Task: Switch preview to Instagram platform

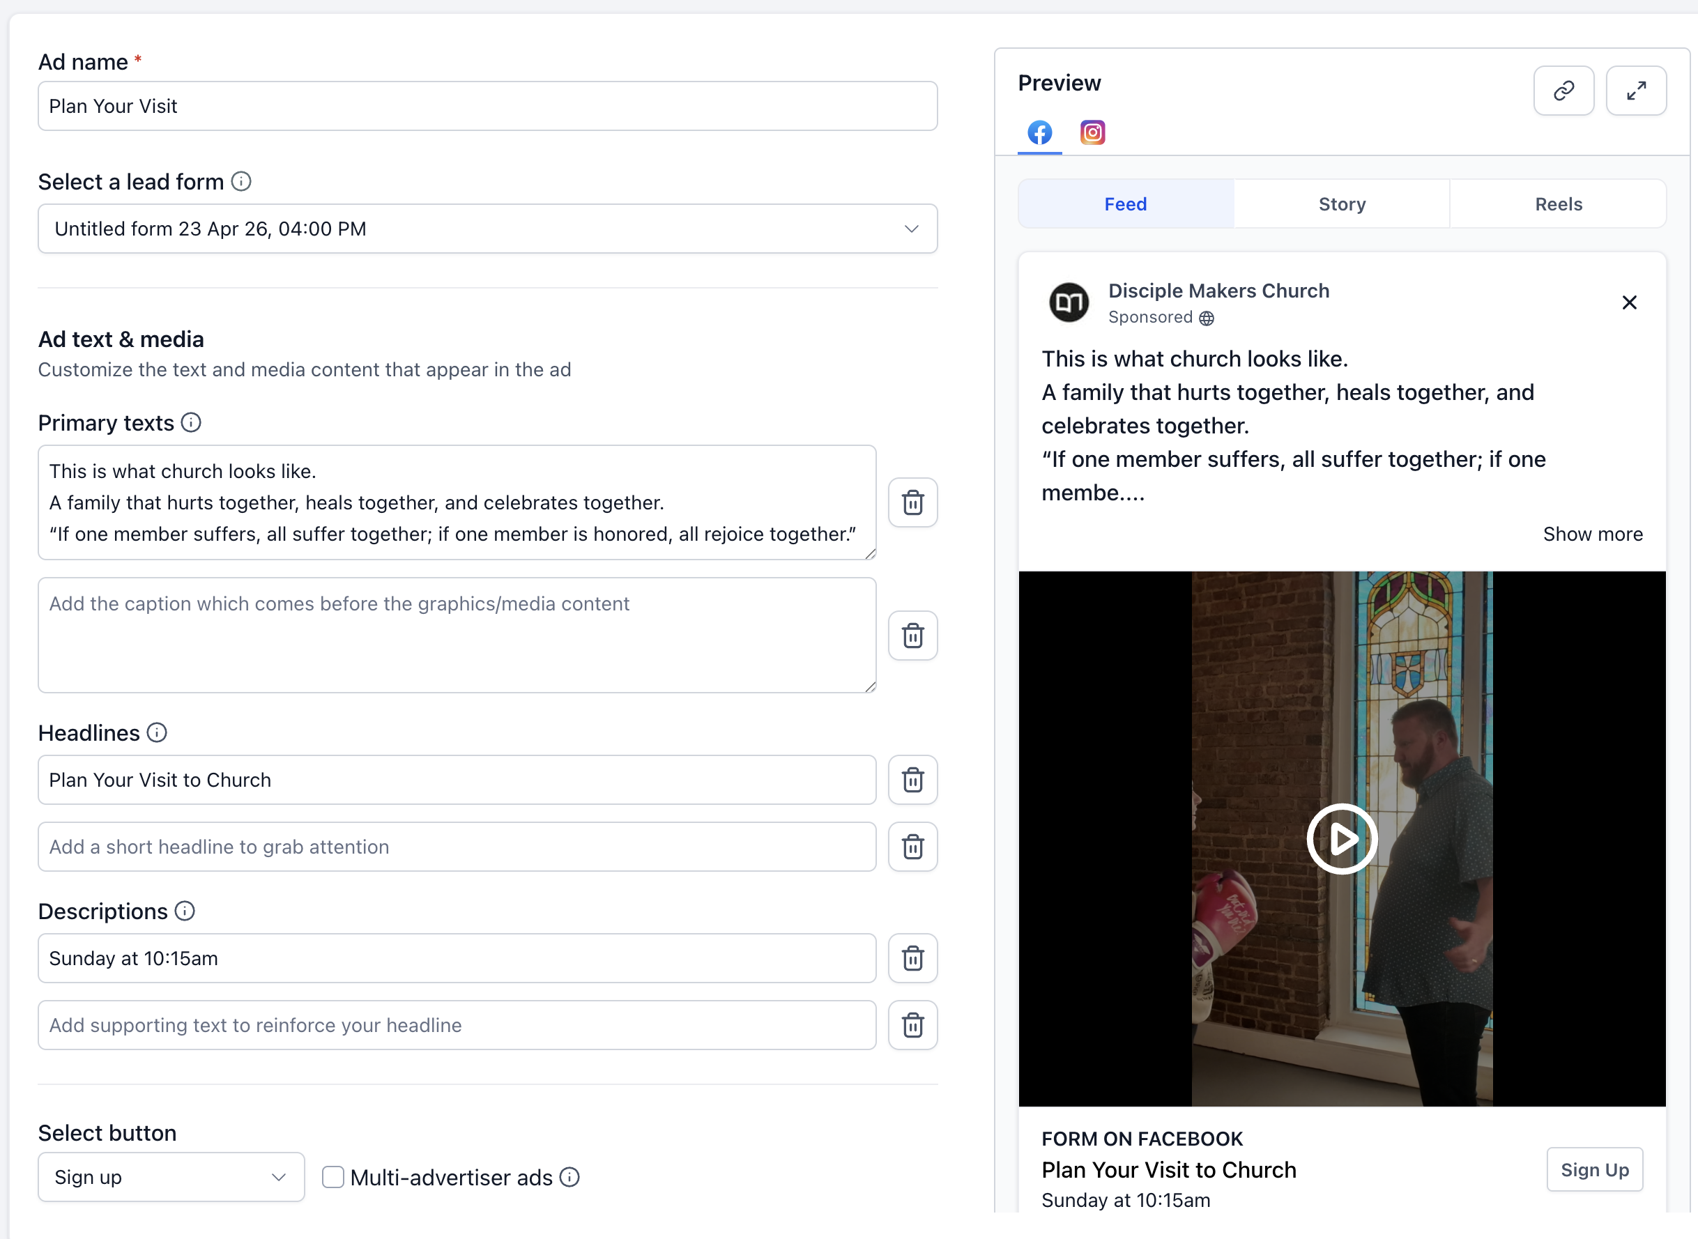Action: 1092,132
